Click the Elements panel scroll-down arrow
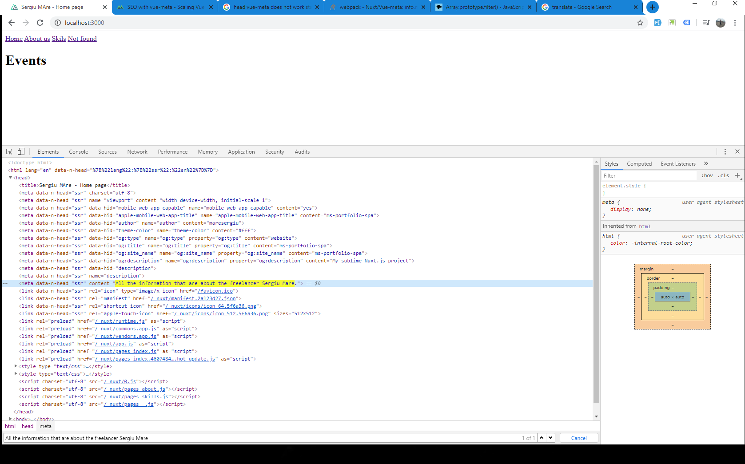The image size is (745, 464). (x=596, y=416)
